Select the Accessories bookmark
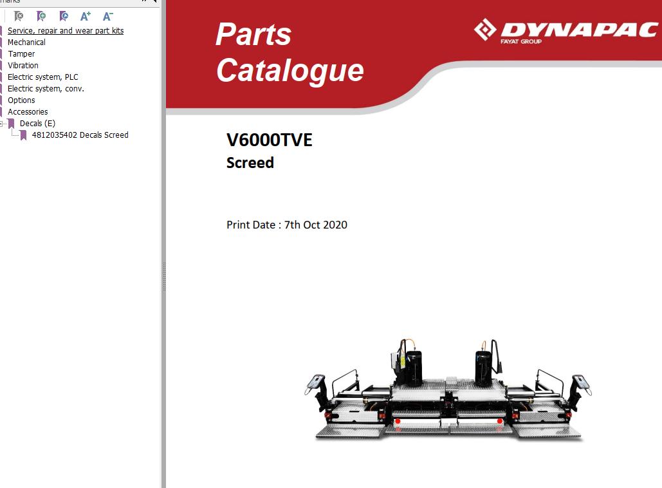This screenshot has height=488, width=662. [28, 112]
